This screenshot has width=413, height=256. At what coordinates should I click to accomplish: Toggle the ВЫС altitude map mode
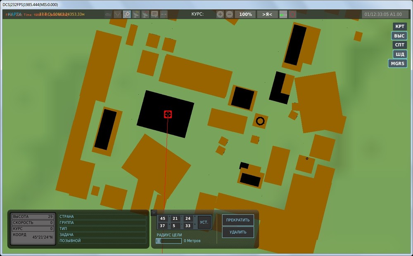click(x=399, y=36)
